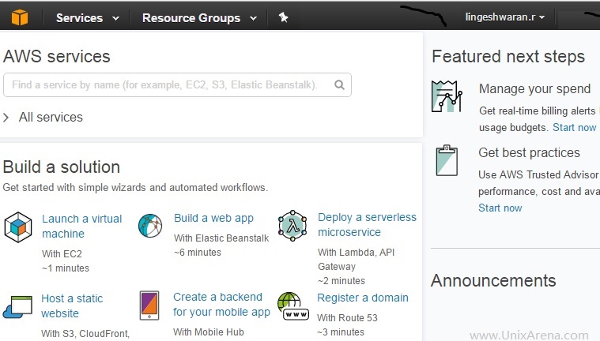Click the With EC2 text
The width and height of the screenshot is (600, 341).
coord(62,254)
